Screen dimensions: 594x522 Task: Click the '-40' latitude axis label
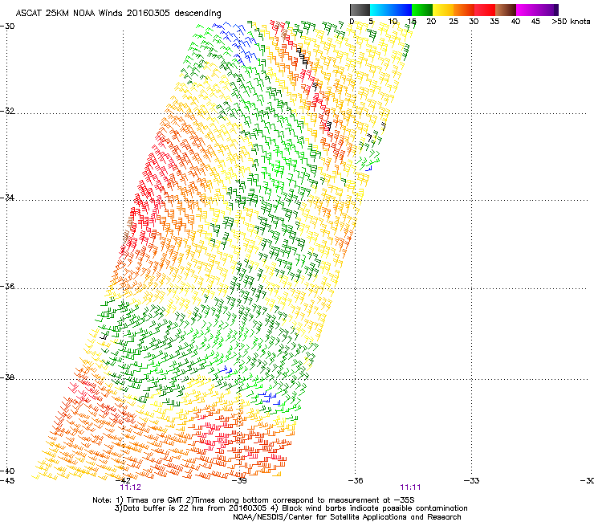pos(7,471)
